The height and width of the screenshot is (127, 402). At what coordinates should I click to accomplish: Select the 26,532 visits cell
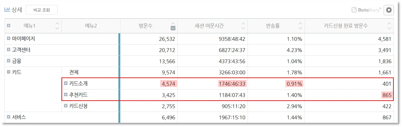(x=167, y=39)
